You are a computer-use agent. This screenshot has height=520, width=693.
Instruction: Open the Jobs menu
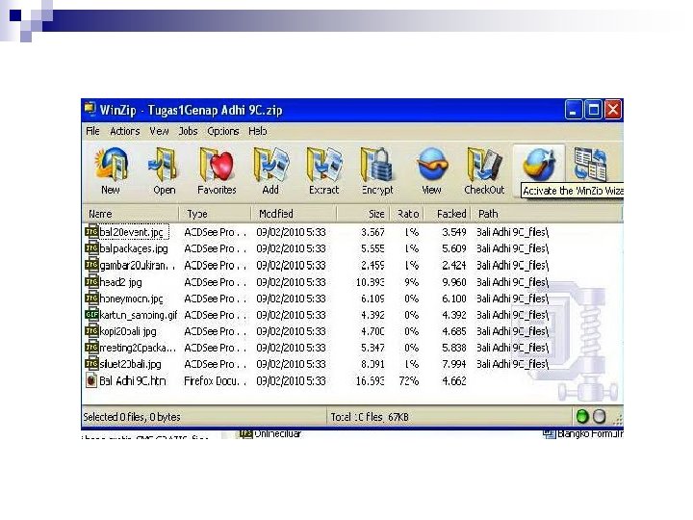[x=189, y=131]
